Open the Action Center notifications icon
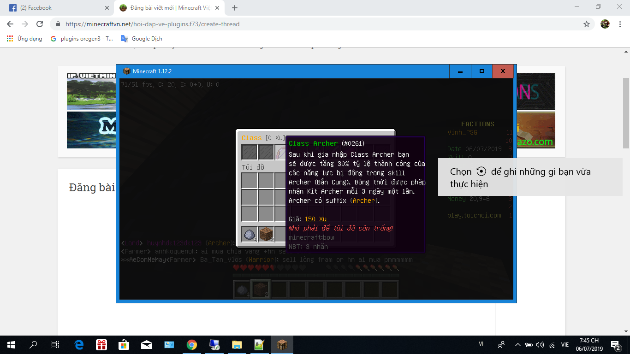This screenshot has height=354, width=630. [x=615, y=344]
